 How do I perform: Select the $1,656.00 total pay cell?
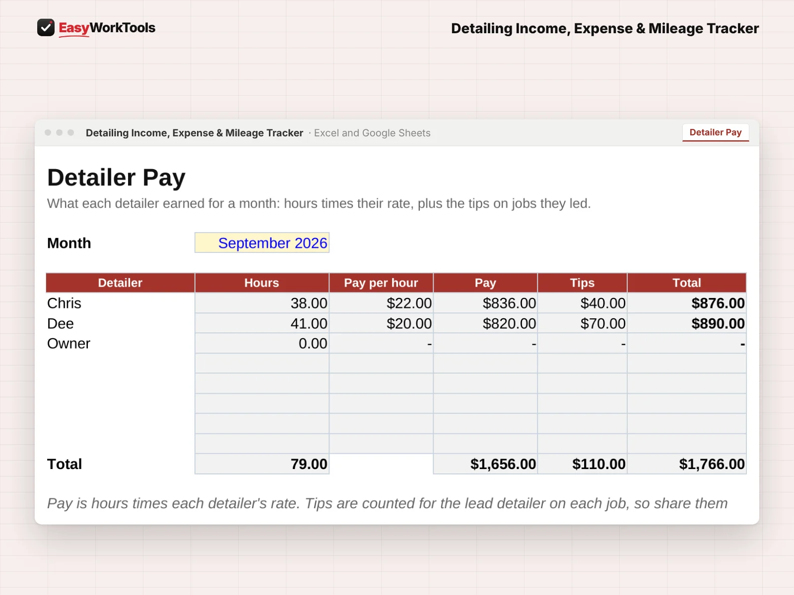pyautogui.click(x=485, y=464)
